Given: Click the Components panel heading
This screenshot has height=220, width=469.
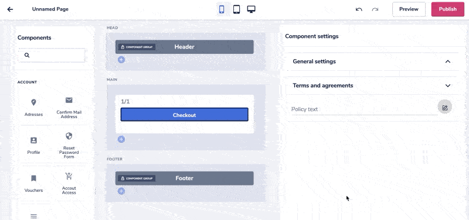Looking at the screenshot, I should click(x=35, y=37).
